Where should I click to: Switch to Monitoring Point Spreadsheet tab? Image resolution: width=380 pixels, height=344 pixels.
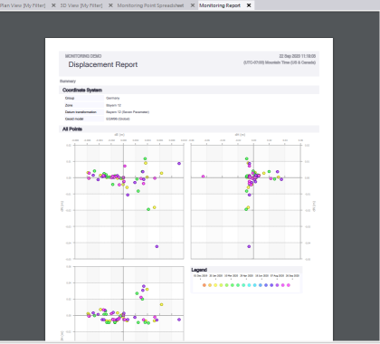(x=150, y=5)
